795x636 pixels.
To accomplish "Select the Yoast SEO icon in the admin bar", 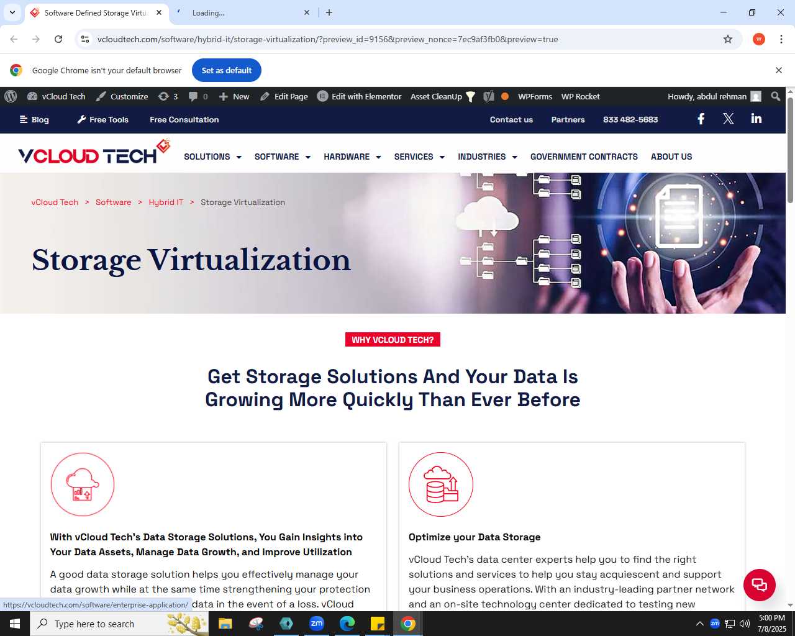I will [489, 96].
